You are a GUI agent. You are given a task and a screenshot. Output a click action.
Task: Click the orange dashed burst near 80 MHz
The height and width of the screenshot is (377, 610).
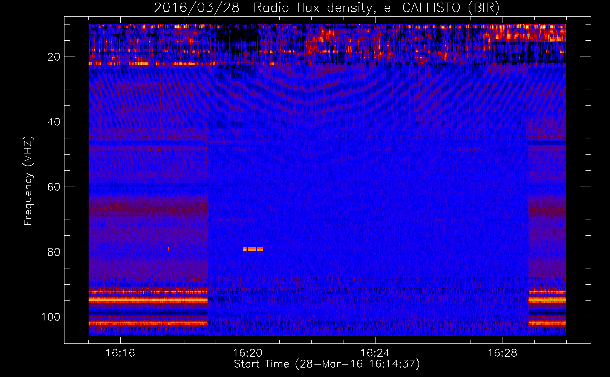click(x=253, y=249)
